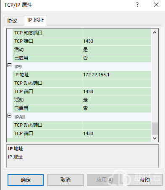Click the IPAll section header label

pos(20,117)
